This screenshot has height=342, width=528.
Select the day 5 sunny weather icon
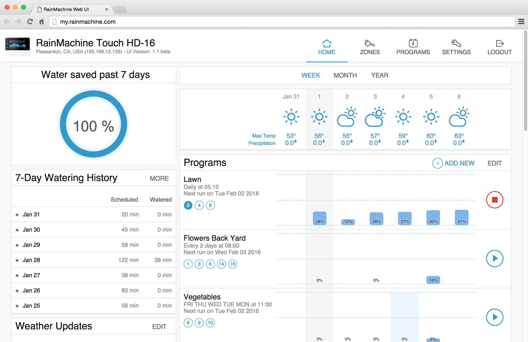tap(431, 117)
